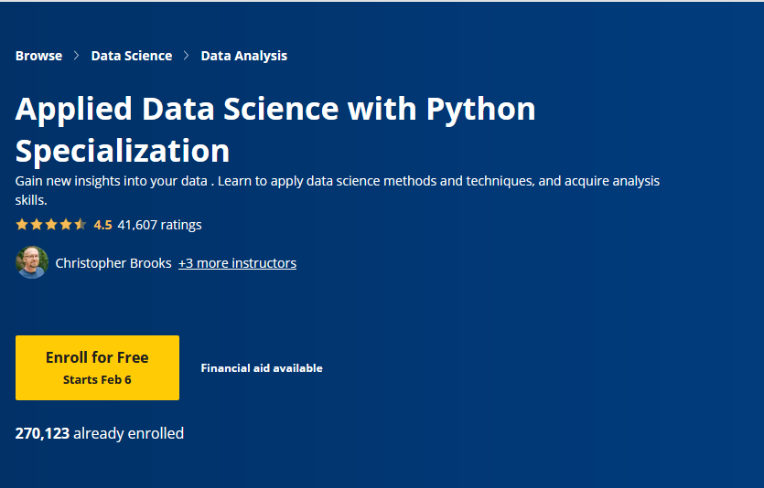Viewport: 764px width, 488px height.
Task: Expand the +3 more instructors link
Action: [237, 263]
